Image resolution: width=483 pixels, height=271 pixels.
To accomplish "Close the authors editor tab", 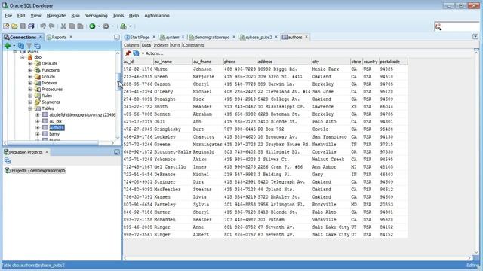I will tap(306, 37).
